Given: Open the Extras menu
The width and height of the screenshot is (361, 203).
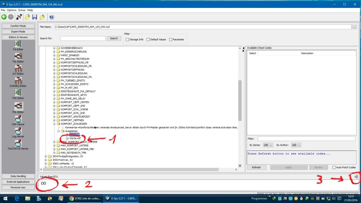Looking at the screenshot, I should [22, 10].
